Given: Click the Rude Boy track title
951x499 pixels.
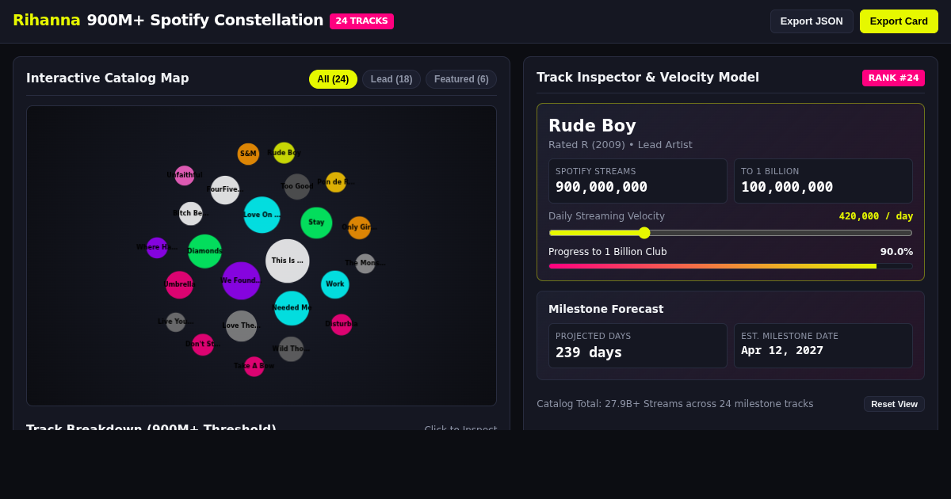Looking at the screenshot, I should click(592, 126).
